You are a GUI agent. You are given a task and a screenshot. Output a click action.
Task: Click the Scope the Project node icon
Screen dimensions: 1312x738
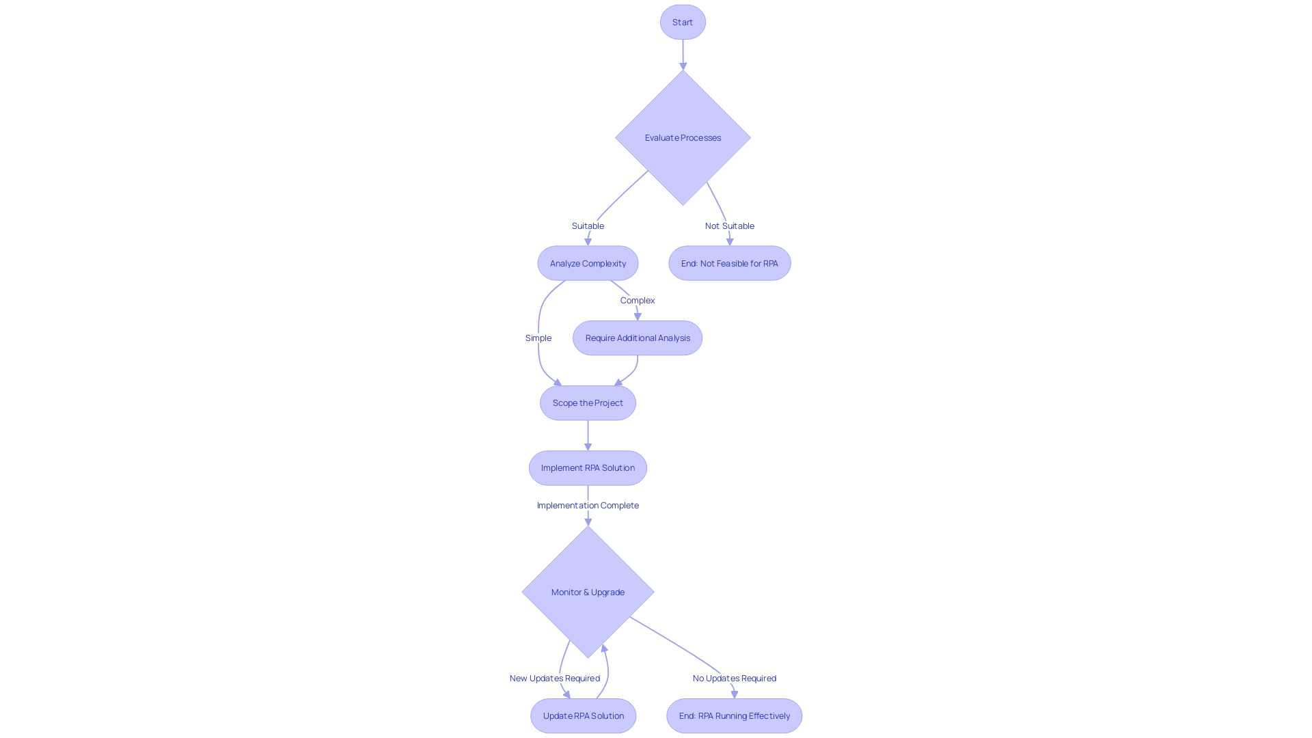[x=588, y=402]
